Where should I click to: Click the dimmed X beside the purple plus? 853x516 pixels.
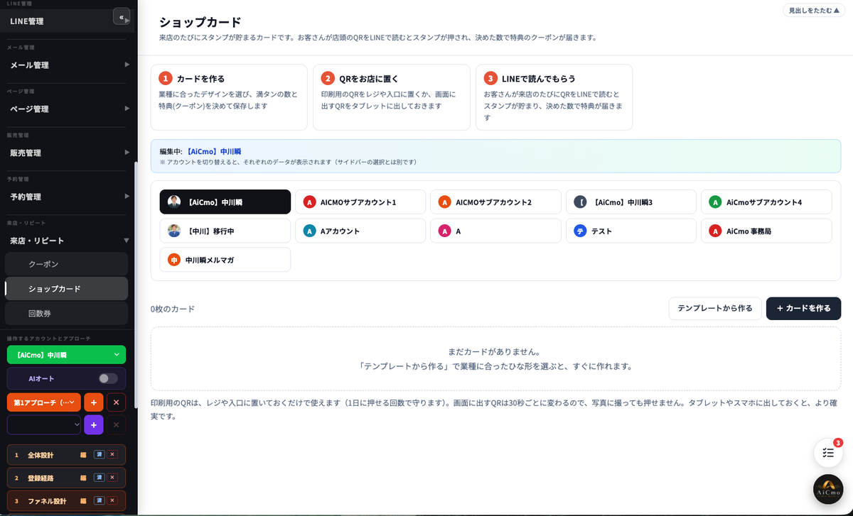point(116,424)
